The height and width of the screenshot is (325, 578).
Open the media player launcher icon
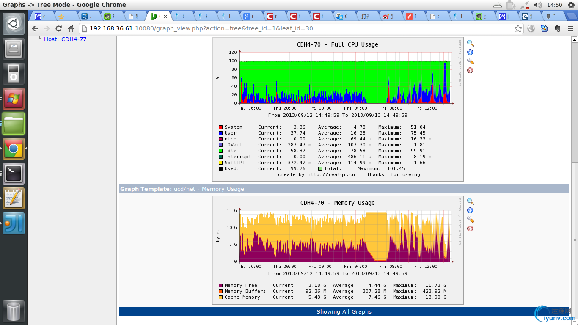(14, 73)
